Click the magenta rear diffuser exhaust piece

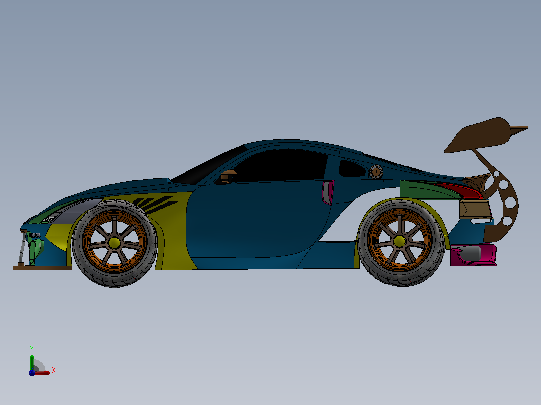[473, 254]
